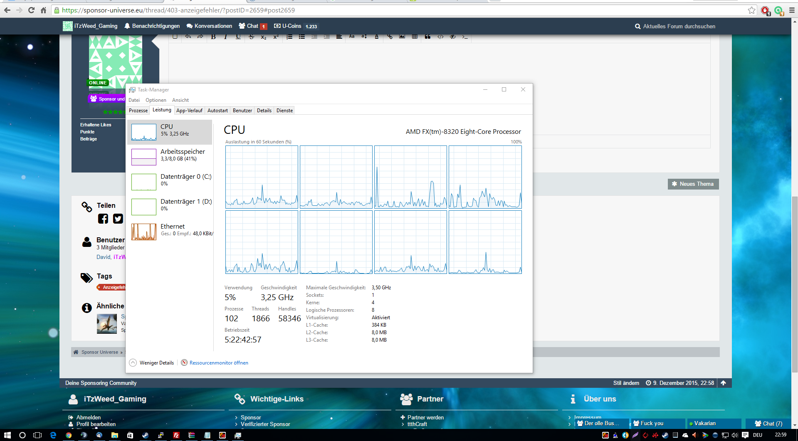
Task: Open FileZilla from the taskbar
Action: tap(176, 435)
